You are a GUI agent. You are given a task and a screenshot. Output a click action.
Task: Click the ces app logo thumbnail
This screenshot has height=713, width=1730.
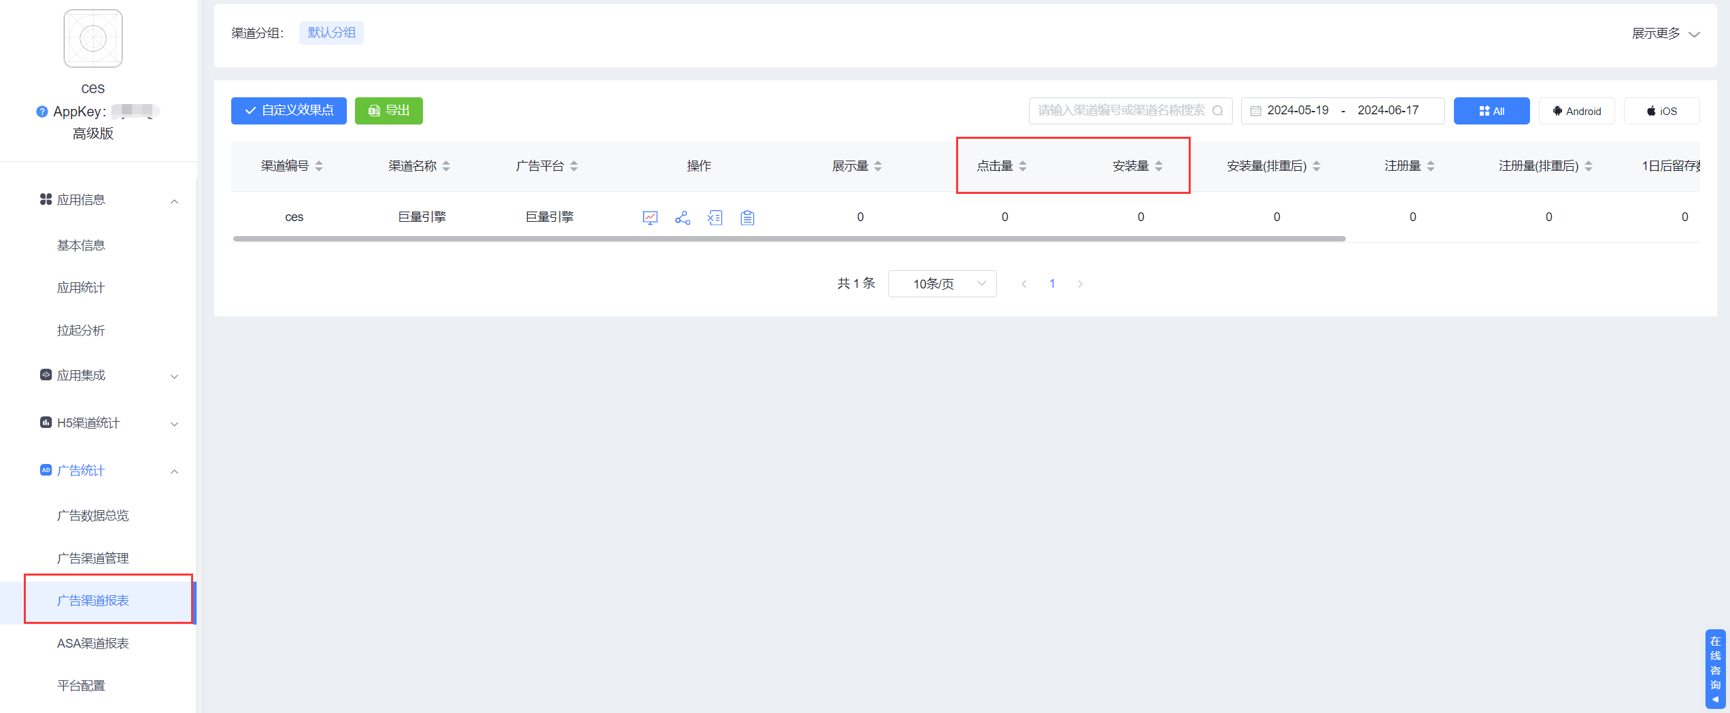(93, 38)
